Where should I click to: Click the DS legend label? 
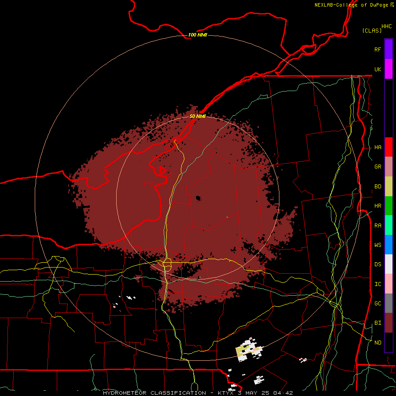(378, 264)
